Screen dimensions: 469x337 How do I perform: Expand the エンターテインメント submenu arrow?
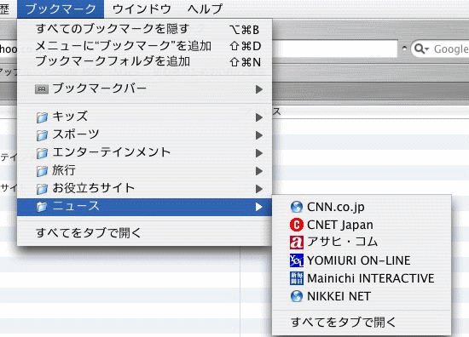point(259,153)
